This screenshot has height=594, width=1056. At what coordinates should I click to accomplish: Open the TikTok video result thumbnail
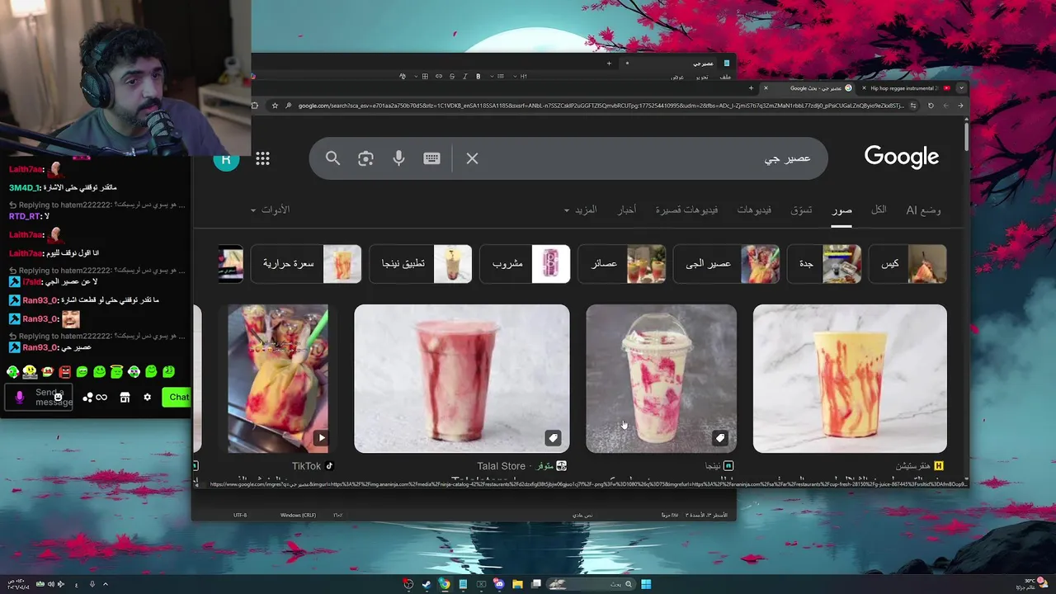[x=278, y=379]
